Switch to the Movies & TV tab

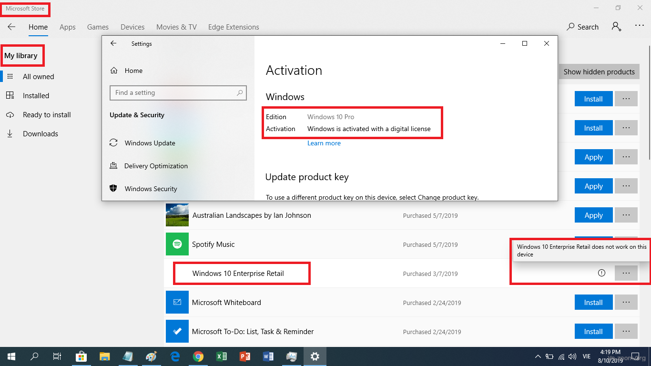click(x=176, y=27)
